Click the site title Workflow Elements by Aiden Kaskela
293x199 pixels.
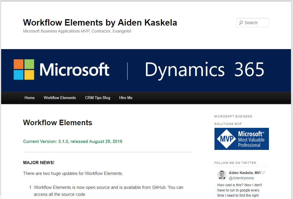[100, 22]
